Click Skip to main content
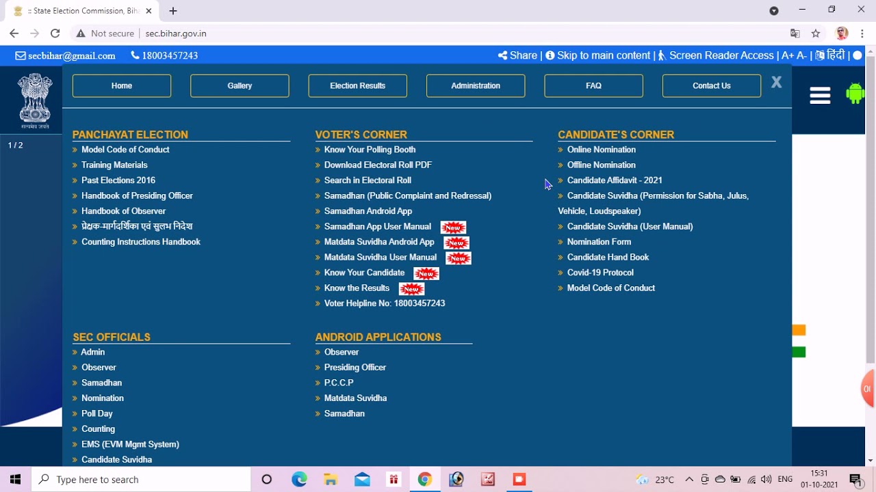Viewport: 876px width, 492px height. pyautogui.click(x=598, y=55)
